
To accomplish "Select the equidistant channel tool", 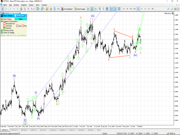I will (x=21, y=9).
